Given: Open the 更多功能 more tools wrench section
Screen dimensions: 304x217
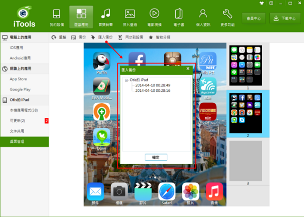Looking at the screenshot, I should pos(228,17).
